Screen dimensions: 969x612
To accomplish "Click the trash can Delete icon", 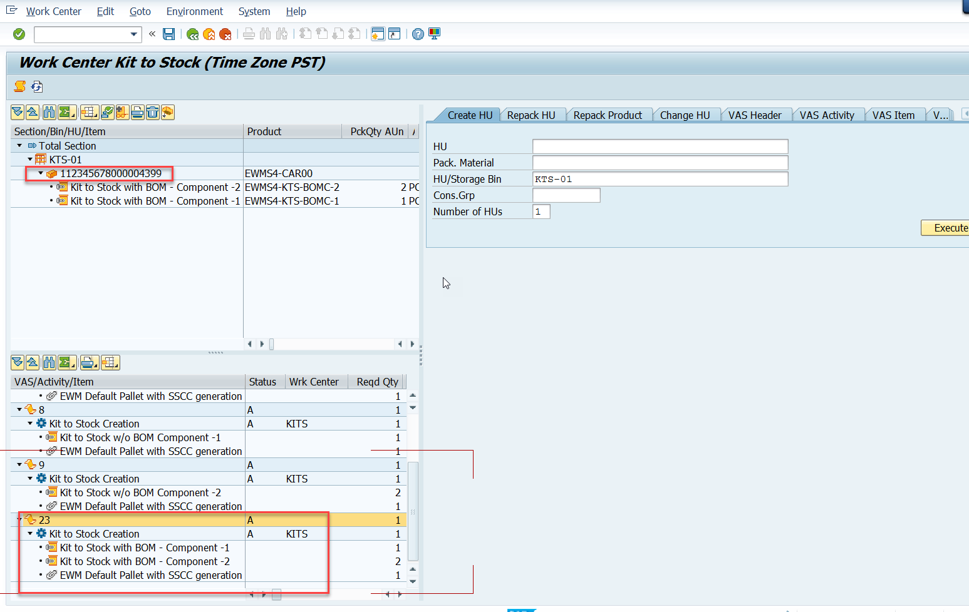I will pyautogui.click(x=152, y=113).
